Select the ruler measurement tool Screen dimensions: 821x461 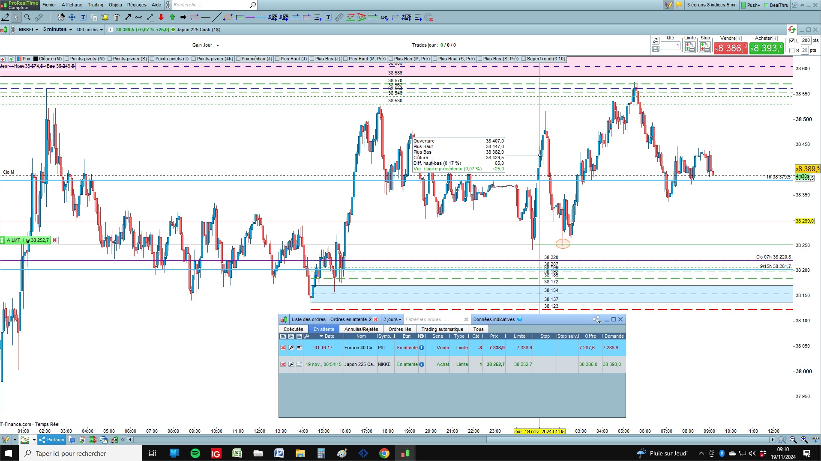39,18
